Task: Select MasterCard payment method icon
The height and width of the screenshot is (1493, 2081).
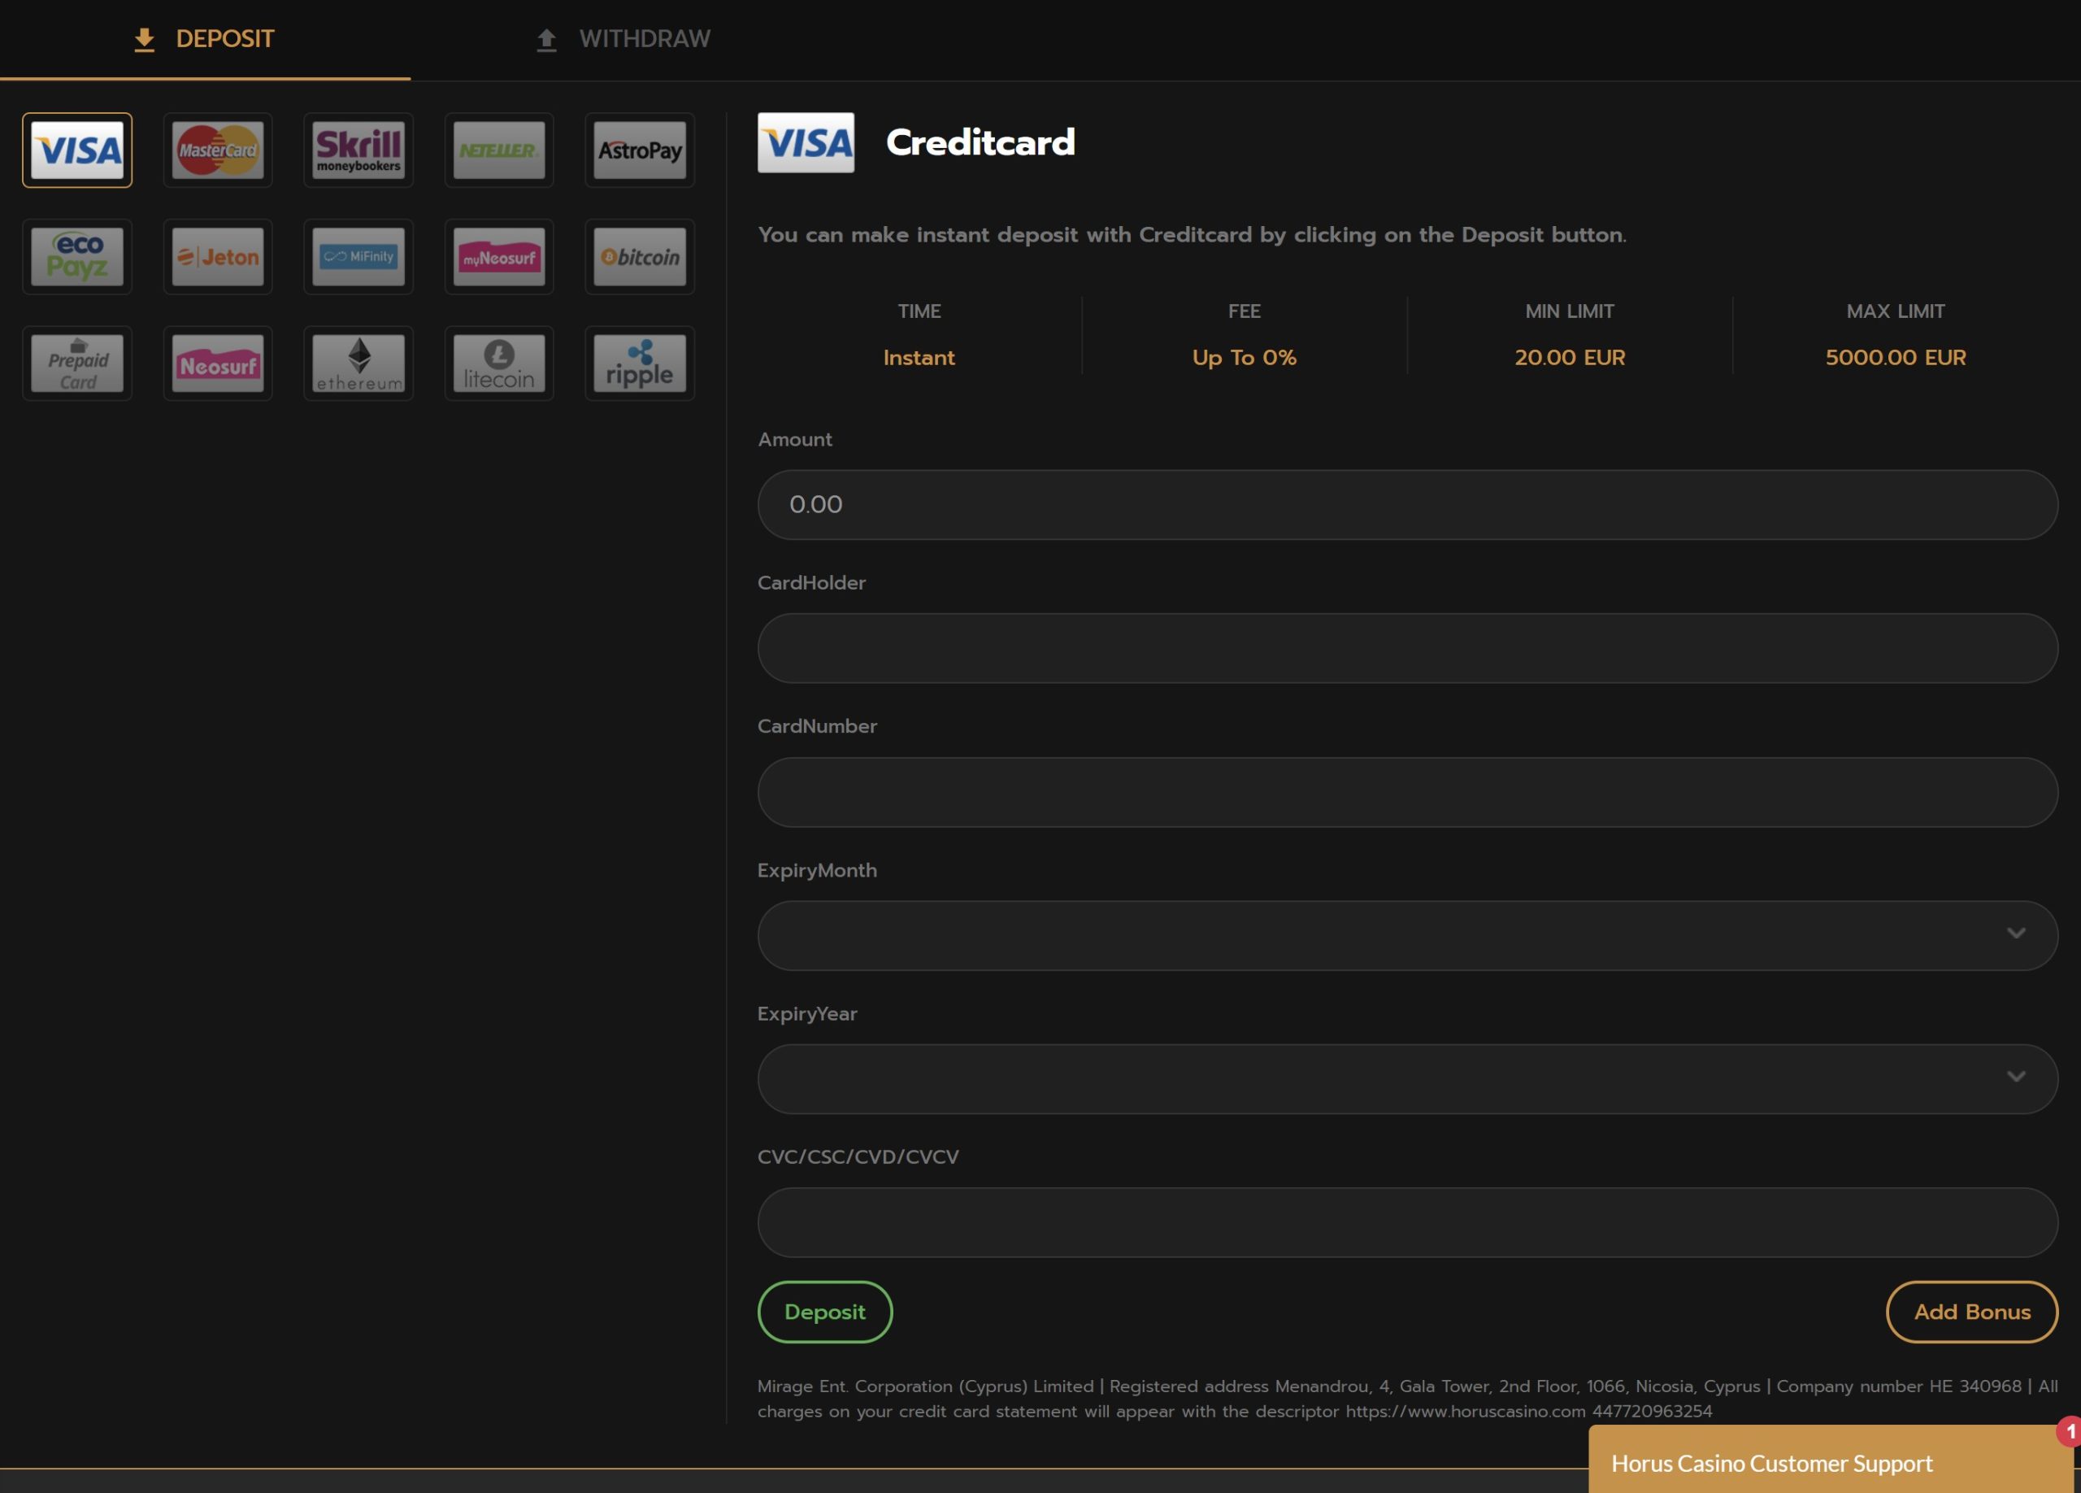Action: (216, 149)
